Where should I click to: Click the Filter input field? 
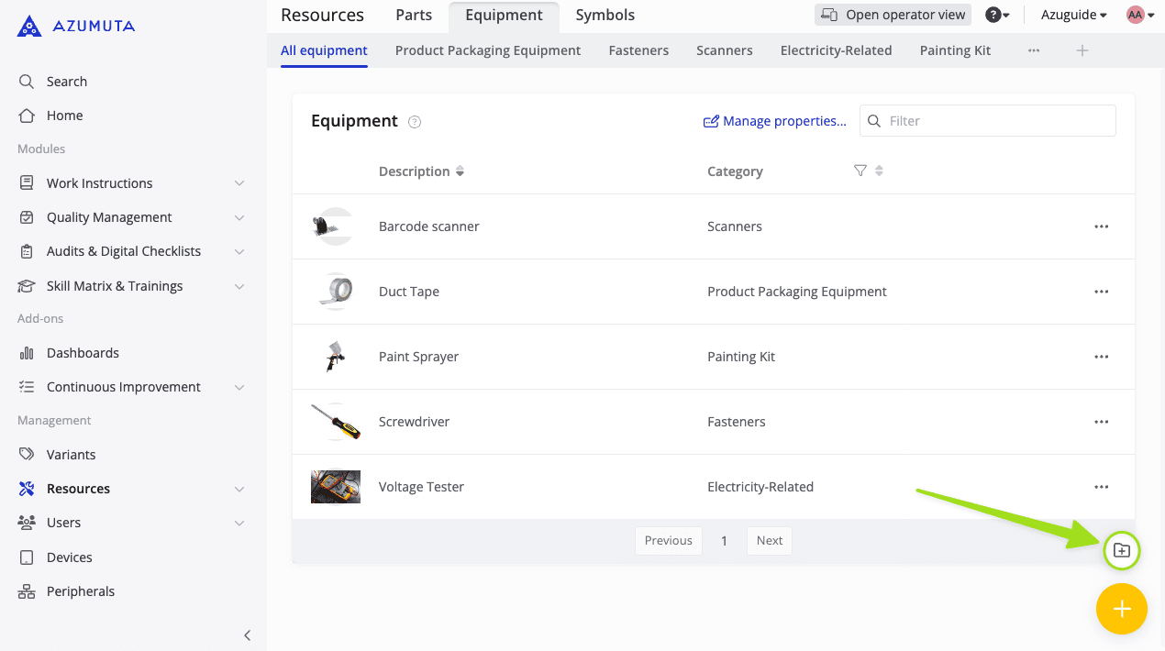coord(995,121)
